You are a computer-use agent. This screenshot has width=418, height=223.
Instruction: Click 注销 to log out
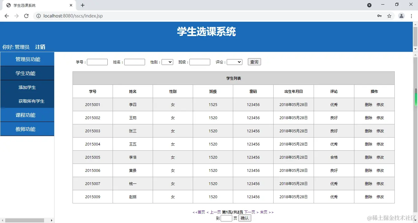(x=39, y=47)
